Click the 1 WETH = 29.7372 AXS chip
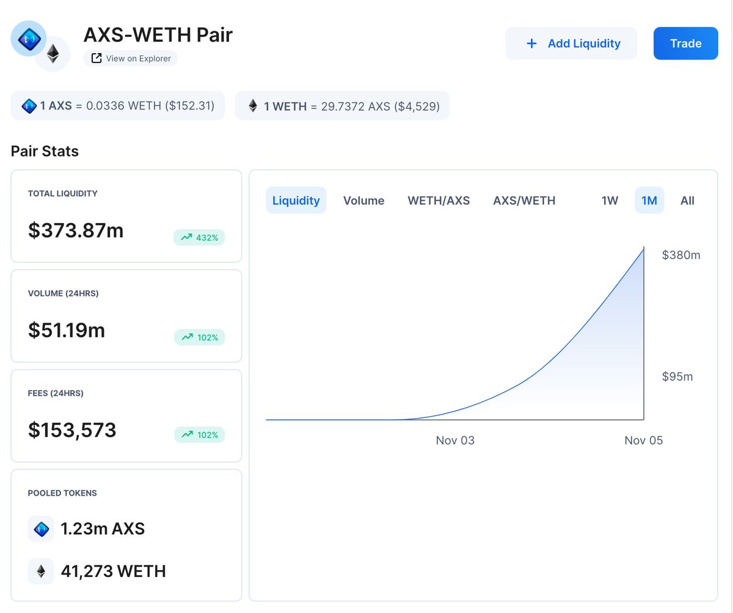 pyautogui.click(x=343, y=106)
